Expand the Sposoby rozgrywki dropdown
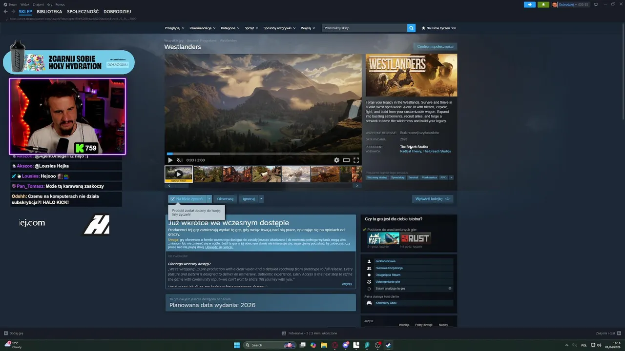 279,28
